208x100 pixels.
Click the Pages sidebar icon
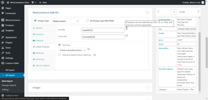point(3,8)
